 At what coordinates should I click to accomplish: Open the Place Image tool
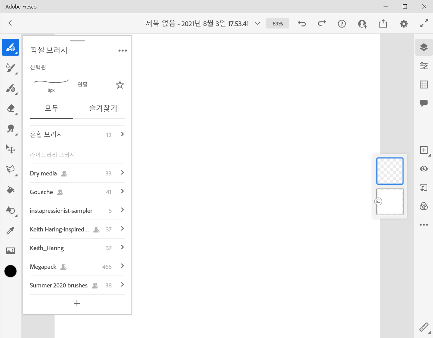[x=11, y=251]
